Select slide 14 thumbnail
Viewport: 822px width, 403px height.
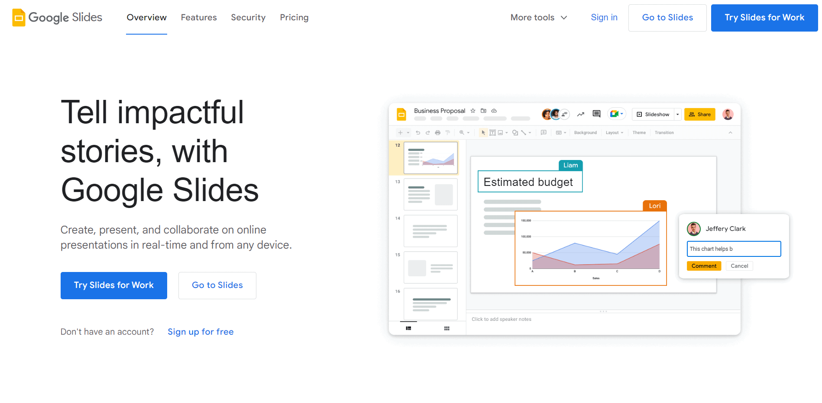pyautogui.click(x=430, y=231)
